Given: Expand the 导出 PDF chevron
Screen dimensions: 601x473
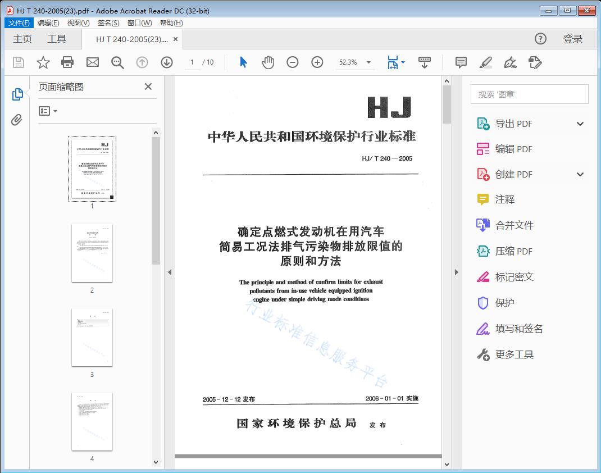Looking at the screenshot, I should pyautogui.click(x=580, y=123).
